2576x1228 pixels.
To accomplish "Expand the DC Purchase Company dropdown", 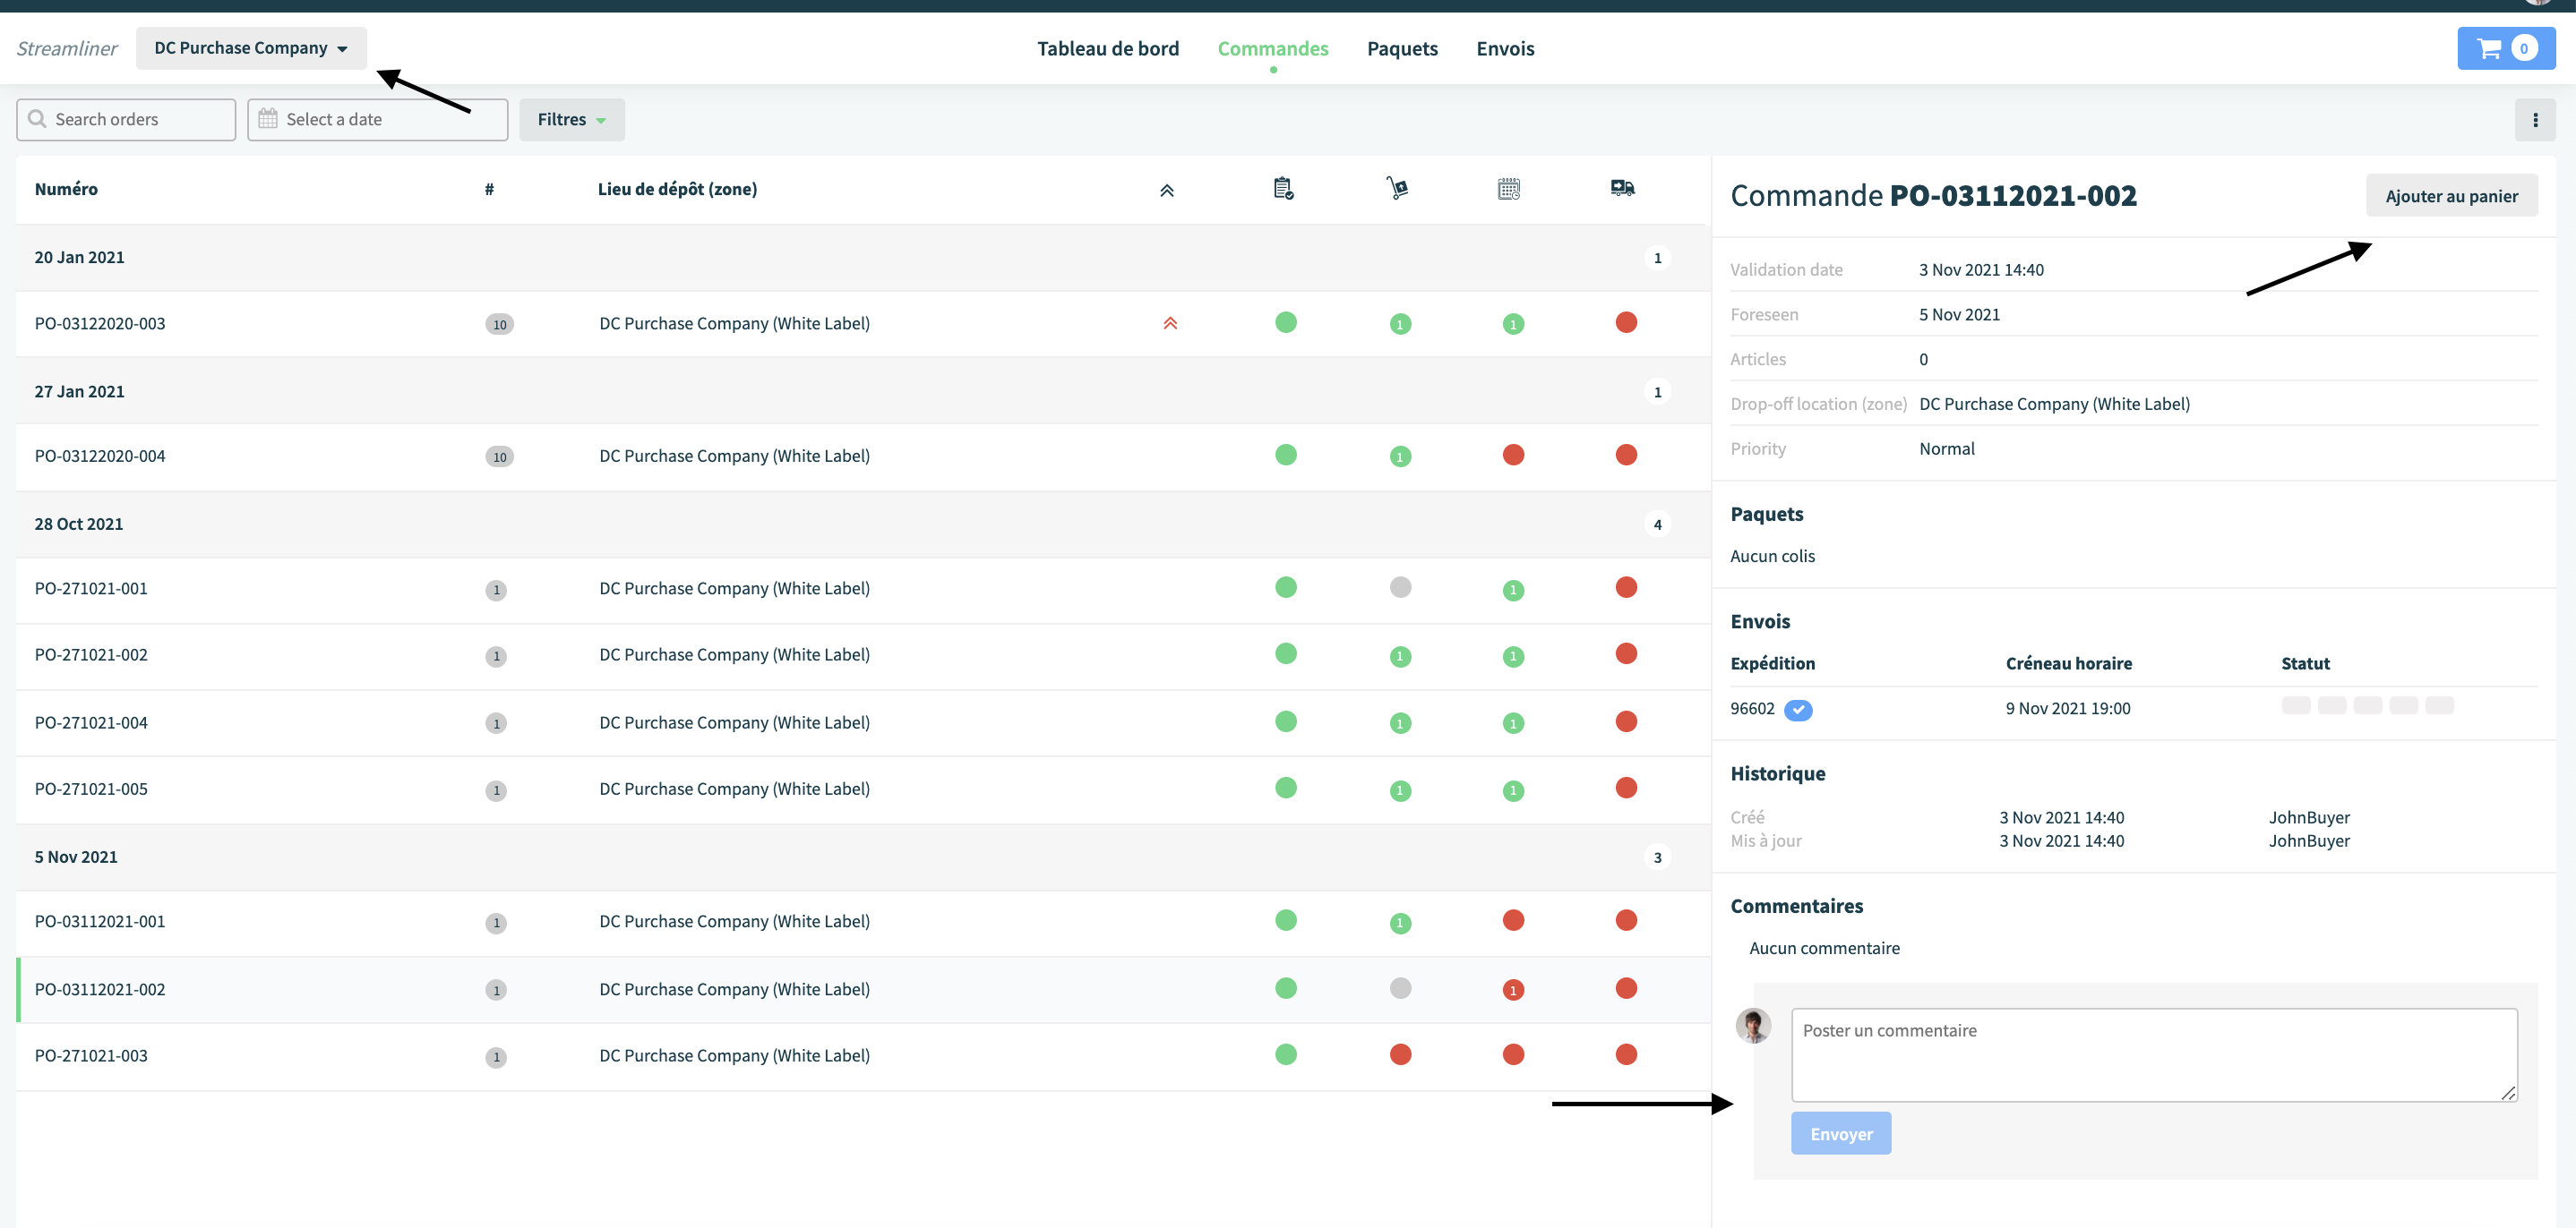I will [251, 48].
